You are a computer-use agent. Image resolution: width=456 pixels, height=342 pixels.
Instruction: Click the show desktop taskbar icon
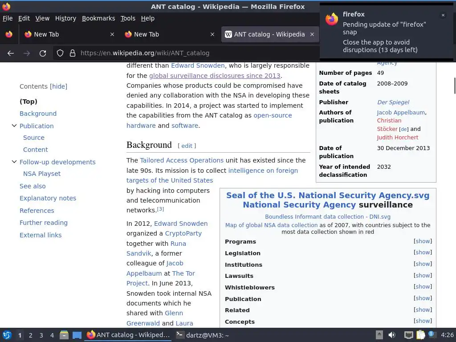[x=77, y=335]
